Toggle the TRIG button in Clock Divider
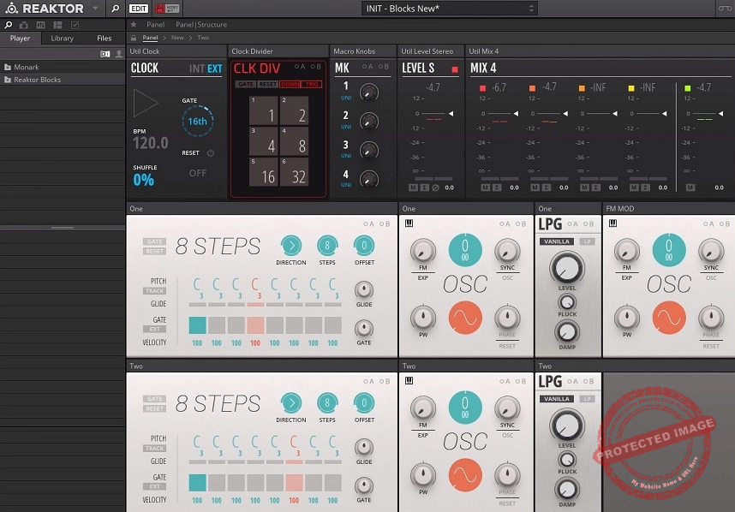Image resolution: width=735 pixels, height=512 pixels. [x=312, y=84]
